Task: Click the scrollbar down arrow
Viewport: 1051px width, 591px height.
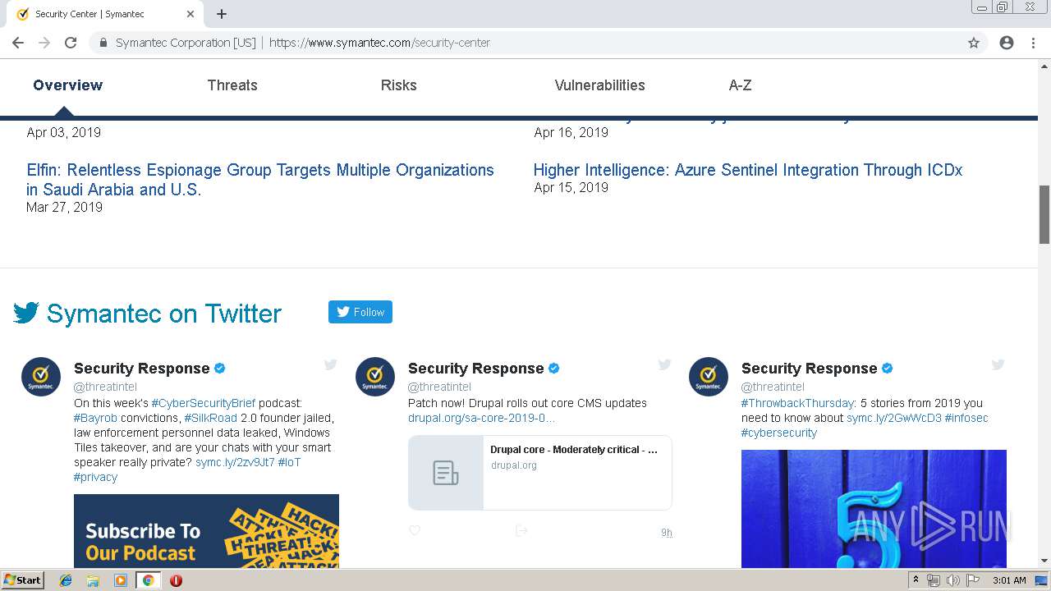Action: [1044, 561]
